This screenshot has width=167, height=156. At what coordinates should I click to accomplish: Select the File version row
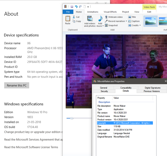click(x=125, y=113)
